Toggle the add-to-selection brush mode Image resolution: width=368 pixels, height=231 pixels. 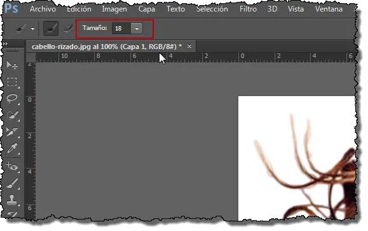pos(51,29)
